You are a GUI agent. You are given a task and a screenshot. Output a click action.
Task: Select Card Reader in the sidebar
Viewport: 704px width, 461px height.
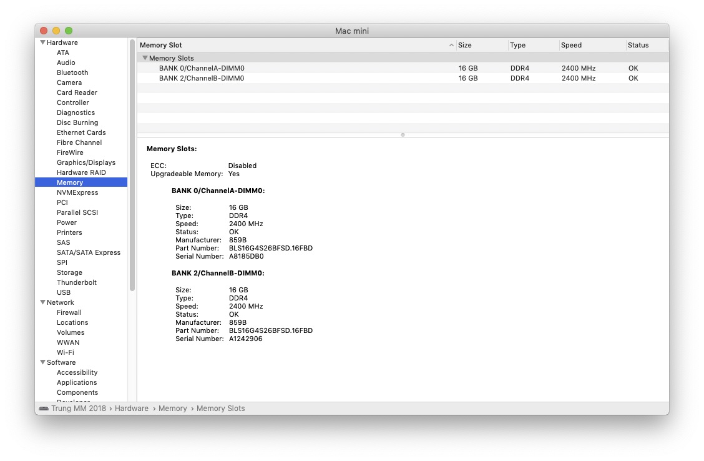(x=77, y=92)
